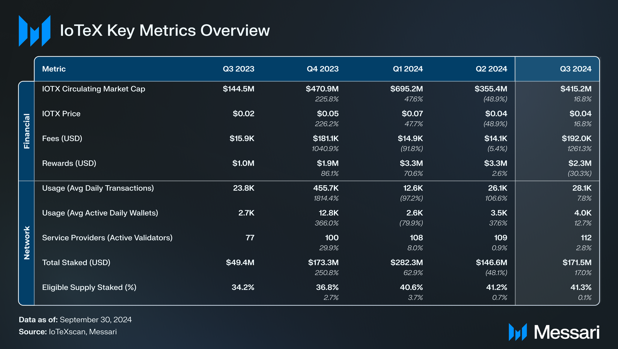Click the "Rewards (USD)" row label
618x349 pixels.
69,163
